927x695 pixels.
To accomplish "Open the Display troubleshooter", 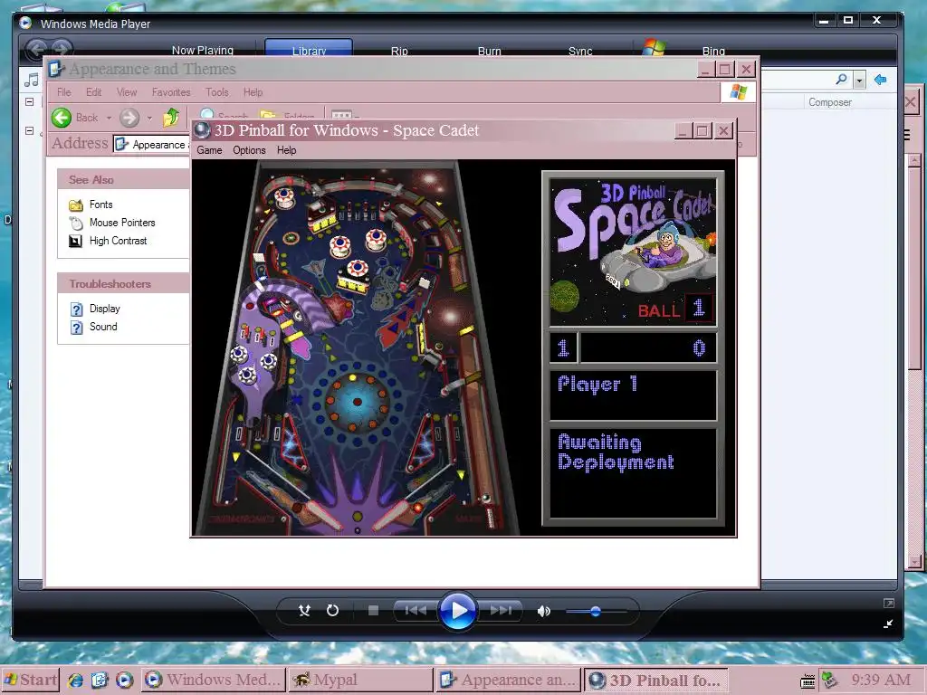I will click(105, 309).
